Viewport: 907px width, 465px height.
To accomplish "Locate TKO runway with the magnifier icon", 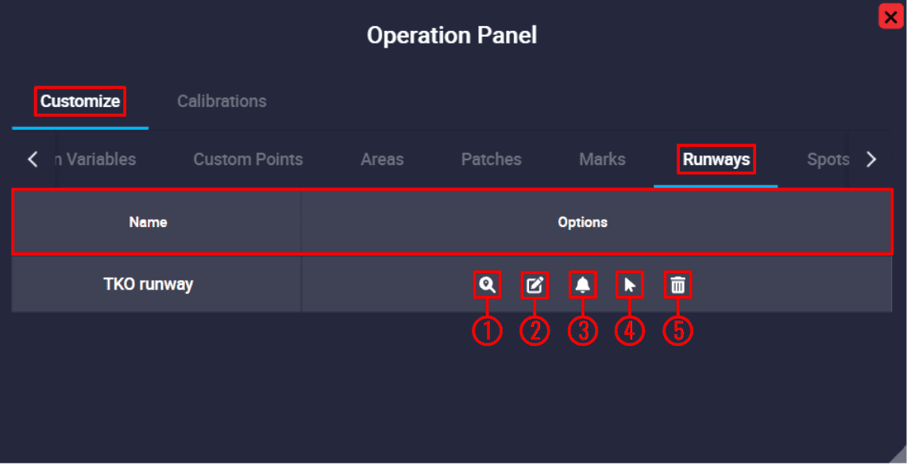I will 487,285.
